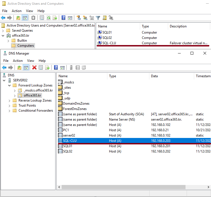The width and height of the screenshot is (211, 197).
Task: Toggle action pane in DNS Manager toolbar
Action: 62,68
